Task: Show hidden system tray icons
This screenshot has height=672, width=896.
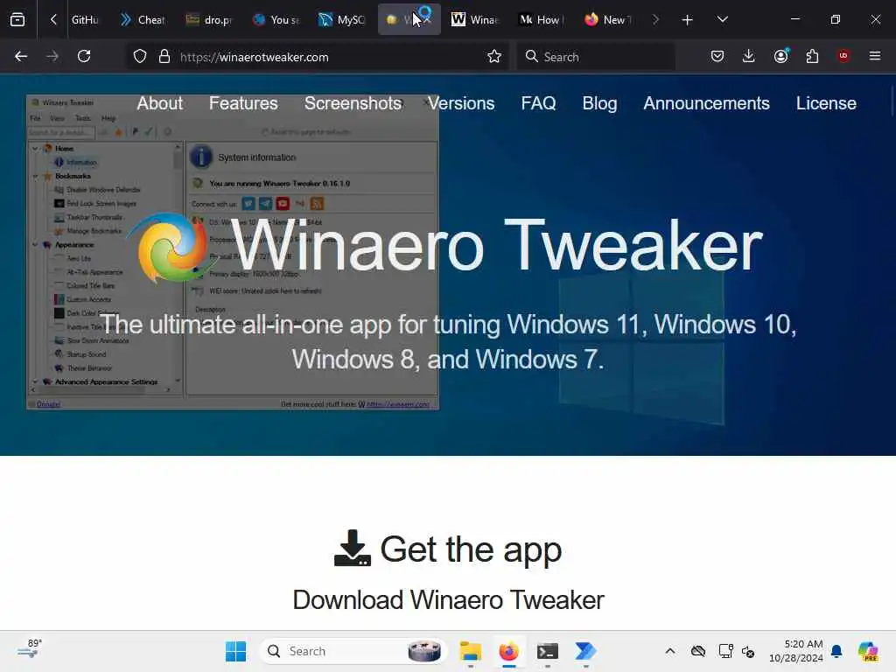Action: (670, 651)
